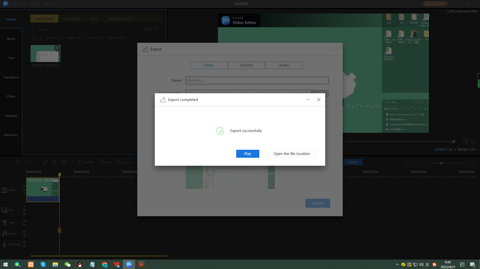Click the Subtitle tool in timeline toolbar
This screenshot has width=480, height=269.
tap(86, 162)
